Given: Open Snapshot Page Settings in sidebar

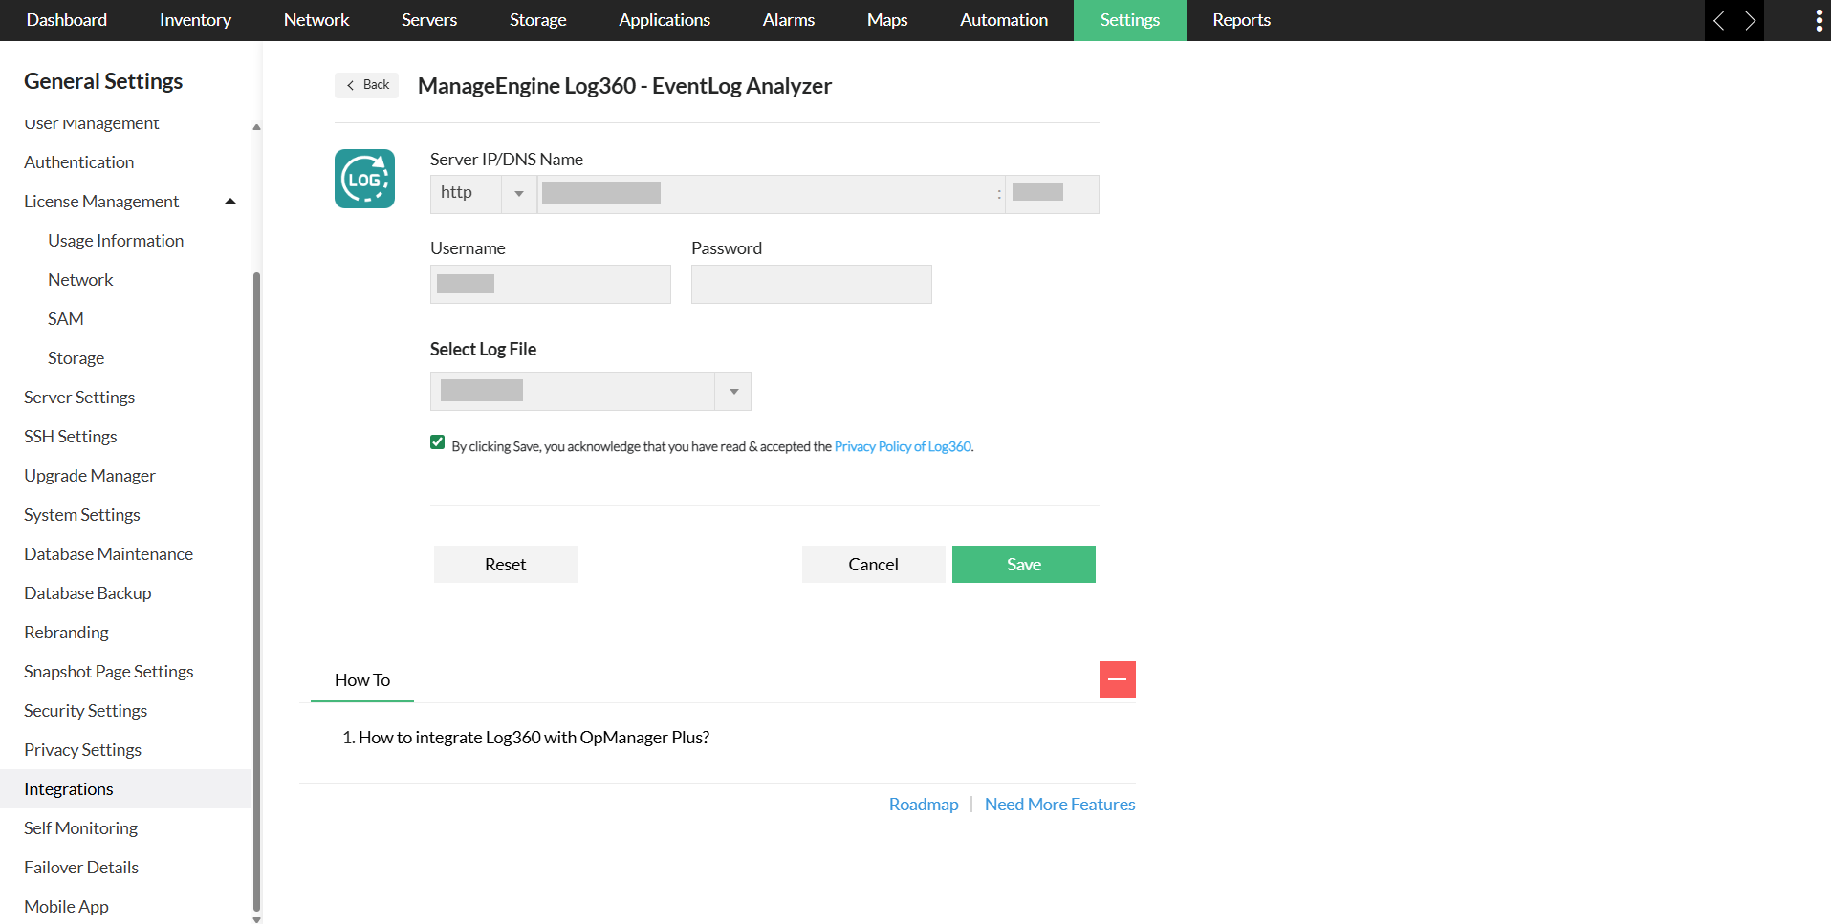Looking at the screenshot, I should click(x=109, y=672).
